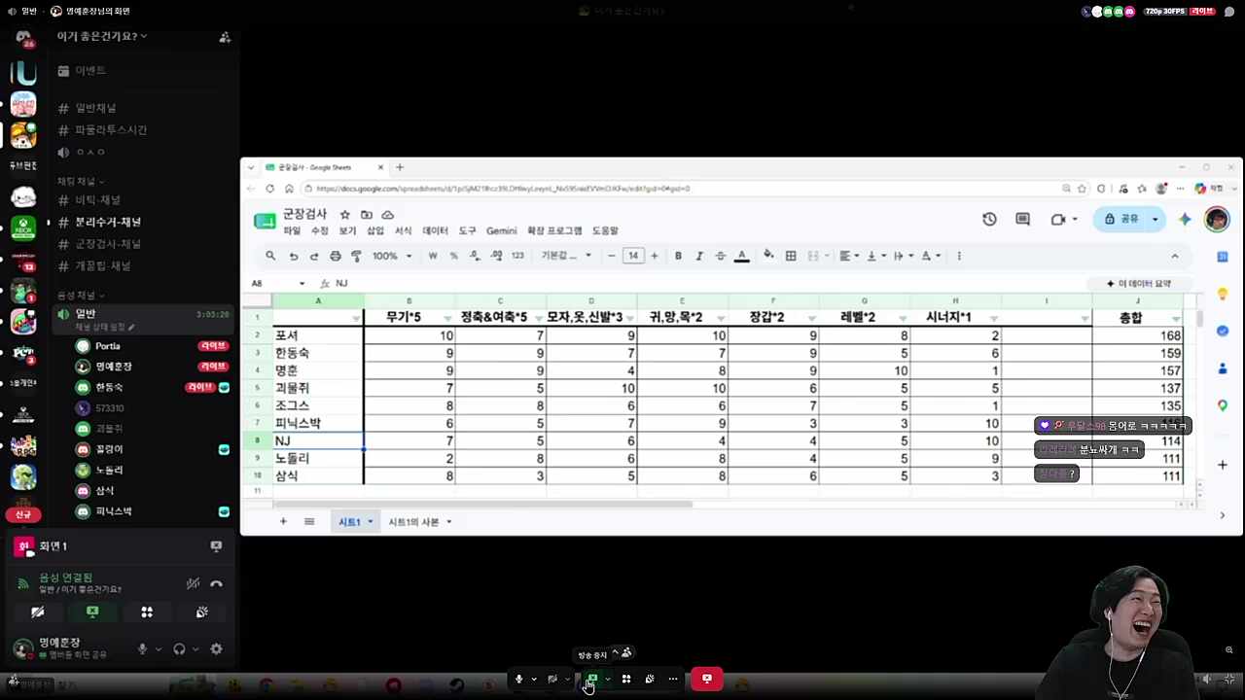1245x700 pixels.
Task: Collapse the 음성 채널 category
Action: tap(80, 296)
